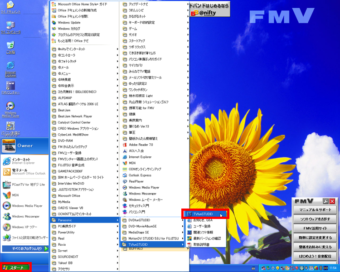Click the 取扱説明書 PDF icon
This screenshot has height=272, width=340.
pos(189,244)
